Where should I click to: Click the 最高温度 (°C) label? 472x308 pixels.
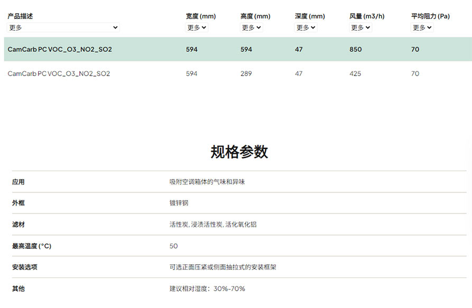[x=32, y=246]
